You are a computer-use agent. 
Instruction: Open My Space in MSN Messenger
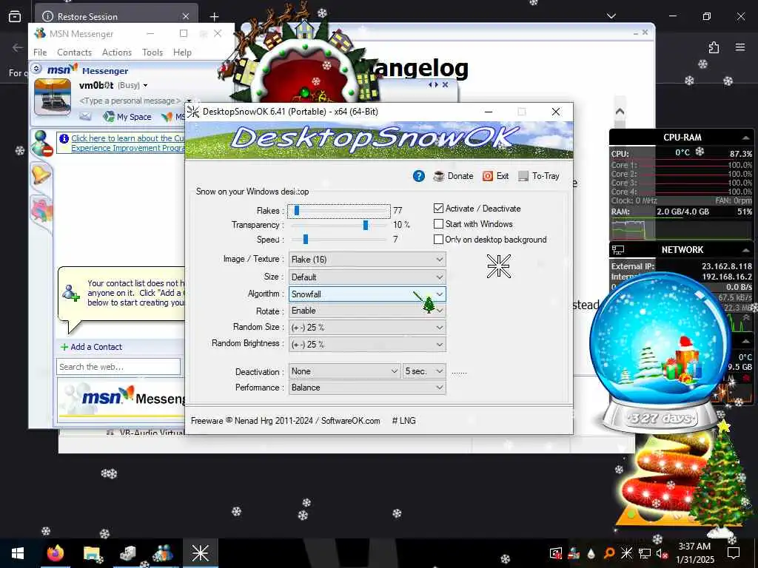pos(127,116)
